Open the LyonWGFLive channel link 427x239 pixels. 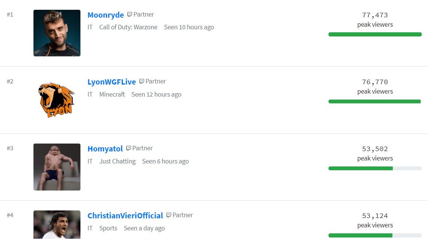click(x=112, y=82)
